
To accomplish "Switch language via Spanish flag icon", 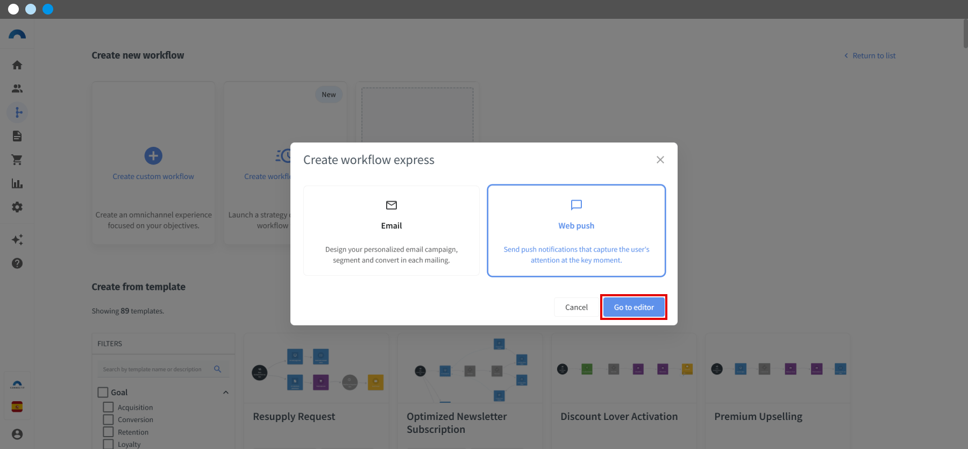I will (17, 407).
